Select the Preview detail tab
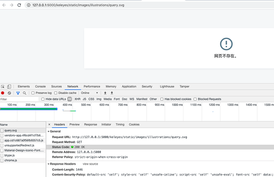Image resolution: width=274 pixels, height=177 pixels. click(74, 124)
